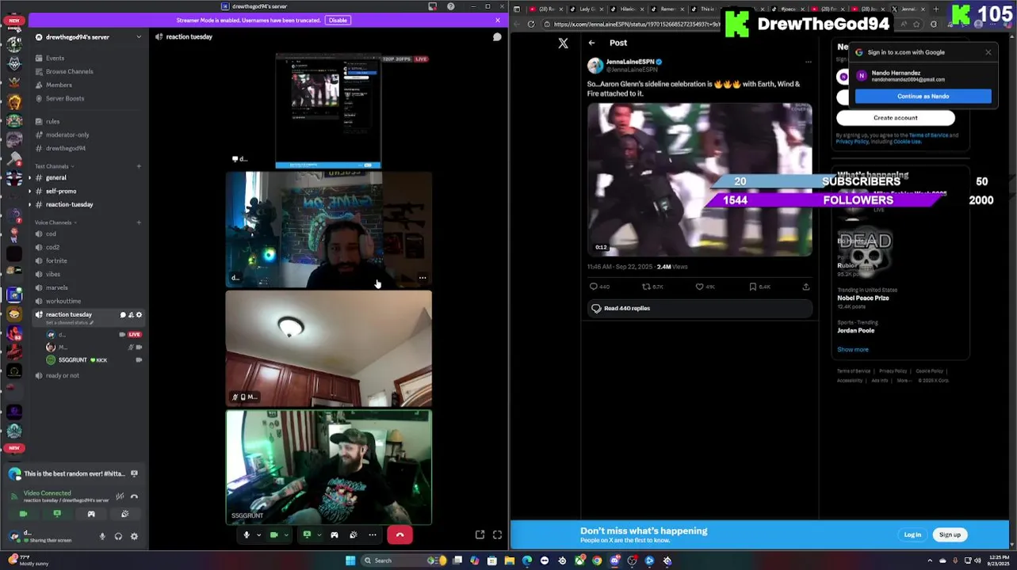Toggle screen sharing in the call control bar
Screen dimensions: 1017x570
point(307,535)
